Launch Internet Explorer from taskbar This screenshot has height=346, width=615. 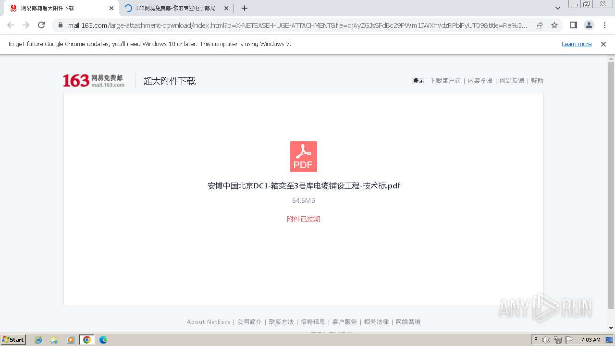pyautogui.click(x=38, y=340)
